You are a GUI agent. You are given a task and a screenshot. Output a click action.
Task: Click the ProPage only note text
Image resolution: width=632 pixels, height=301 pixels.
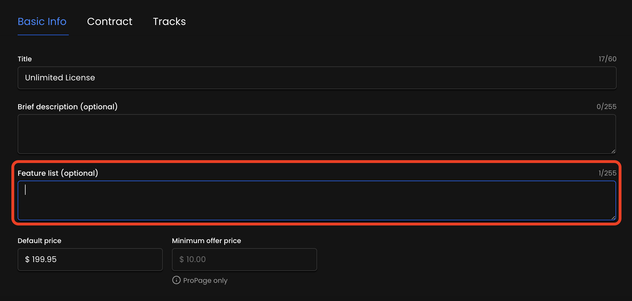[205, 281]
